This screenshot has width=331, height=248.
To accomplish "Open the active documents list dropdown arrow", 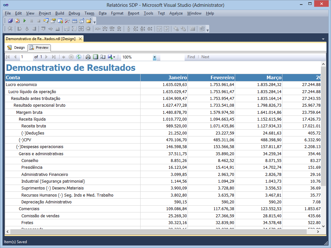I will point(323,39).
